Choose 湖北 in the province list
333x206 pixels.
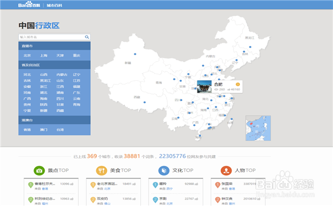pyautogui.click(x=43, y=93)
